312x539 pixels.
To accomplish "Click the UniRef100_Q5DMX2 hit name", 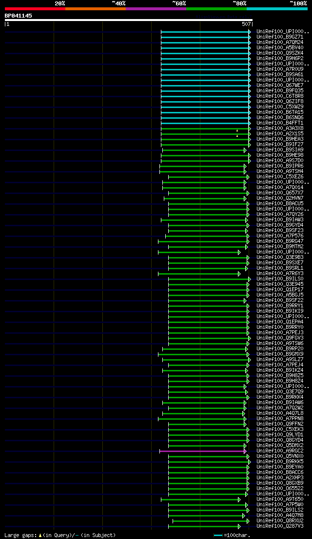I will 280,446.
